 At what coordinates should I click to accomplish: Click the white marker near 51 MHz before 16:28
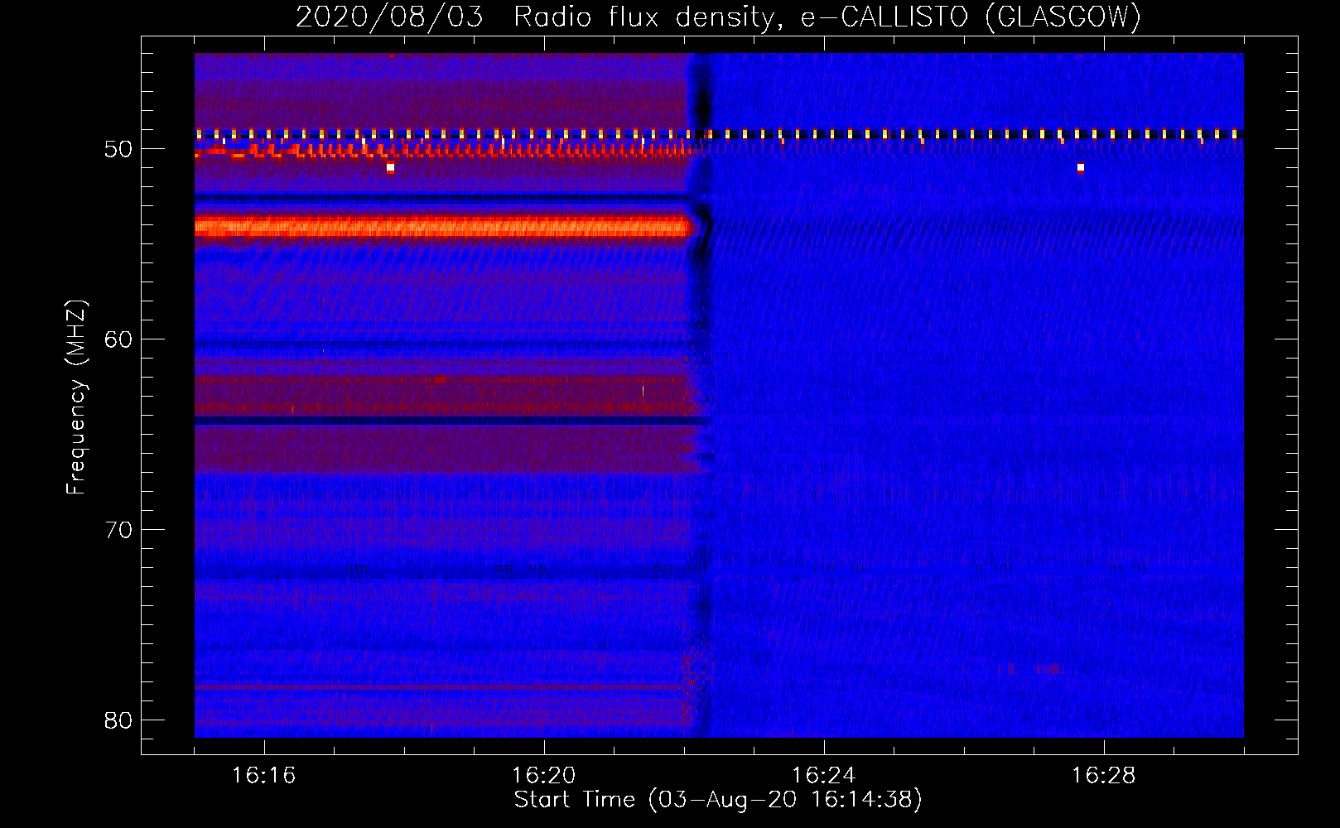[x=1080, y=168]
